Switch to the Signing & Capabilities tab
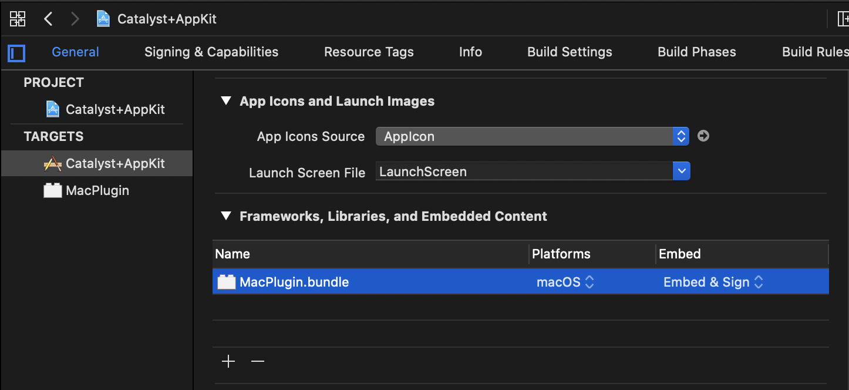This screenshot has height=390, width=849. click(211, 52)
